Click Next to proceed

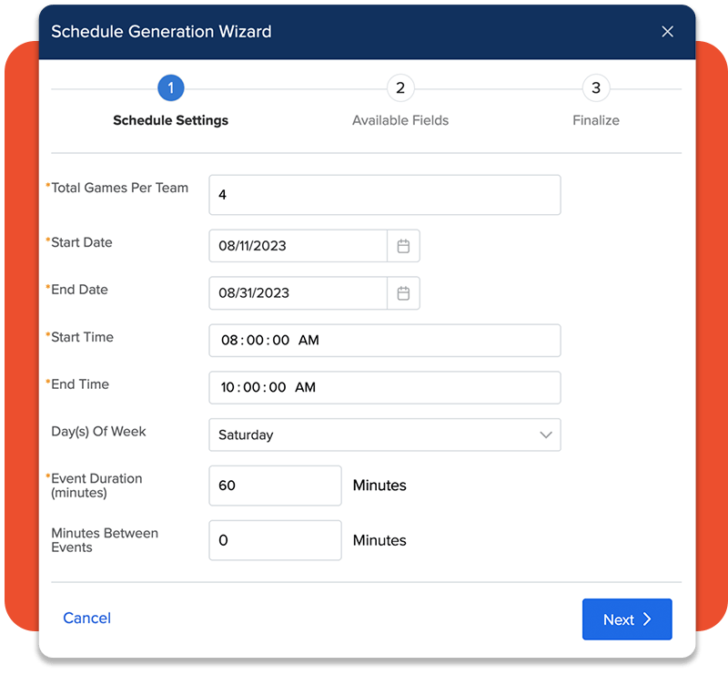coord(627,619)
